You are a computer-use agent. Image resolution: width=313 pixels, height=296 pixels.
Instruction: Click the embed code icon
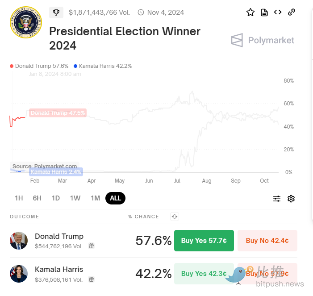(278, 13)
